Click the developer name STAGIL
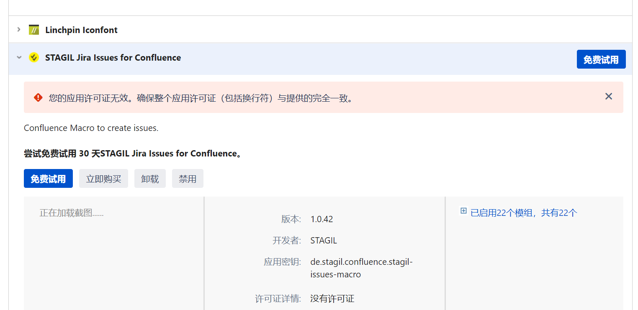Image resolution: width=638 pixels, height=310 pixels. pos(323,240)
